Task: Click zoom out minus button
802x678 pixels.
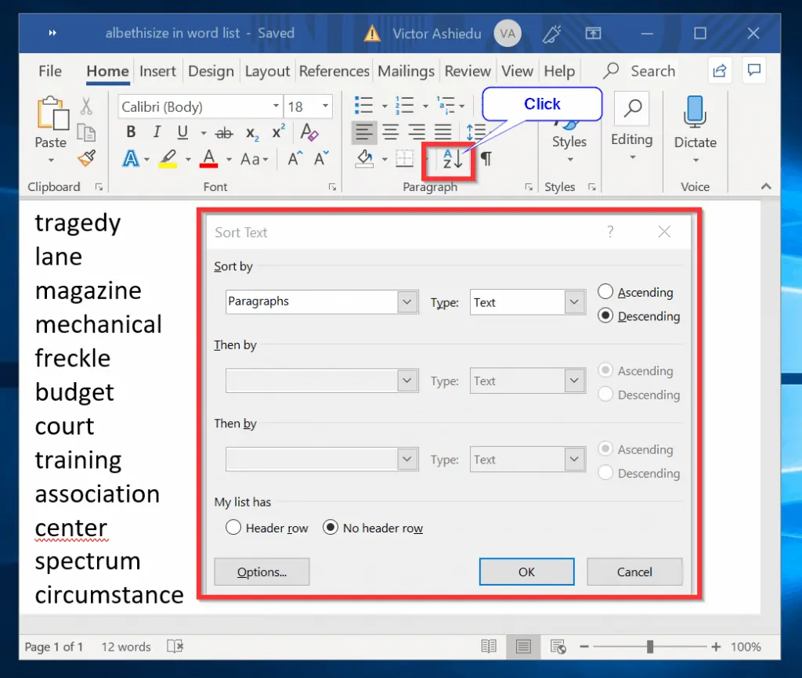Action: pyautogui.click(x=584, y=647)
